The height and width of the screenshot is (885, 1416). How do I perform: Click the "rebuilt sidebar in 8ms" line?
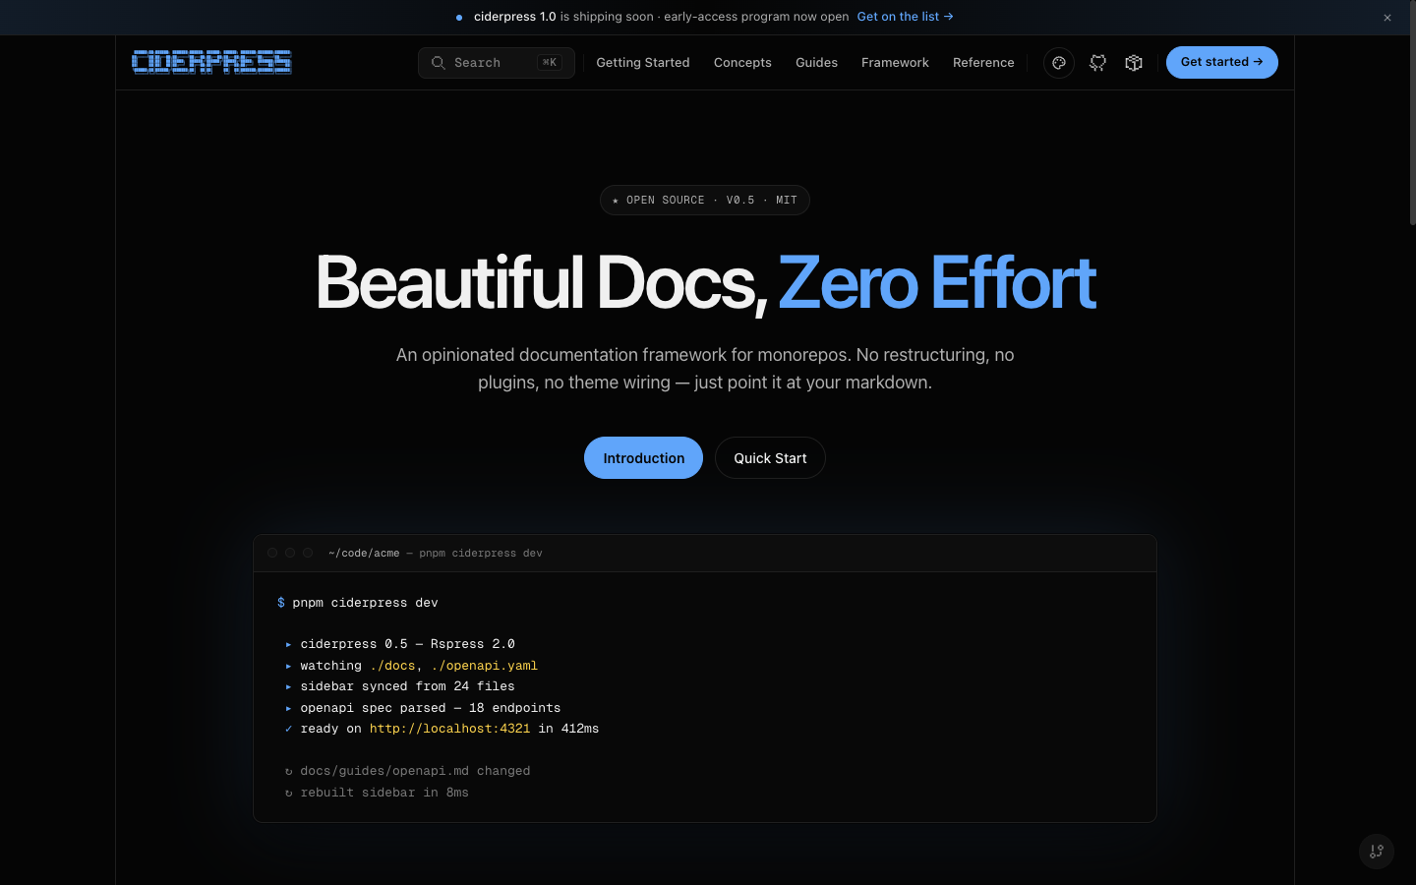click(384, 793)
